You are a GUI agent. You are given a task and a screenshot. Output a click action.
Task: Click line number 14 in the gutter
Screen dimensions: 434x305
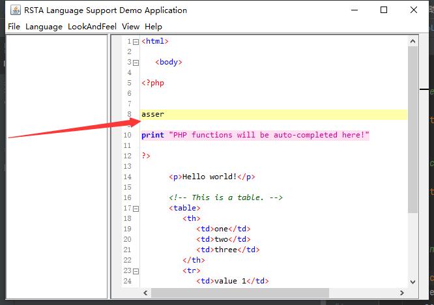click(x=127, y=177)
